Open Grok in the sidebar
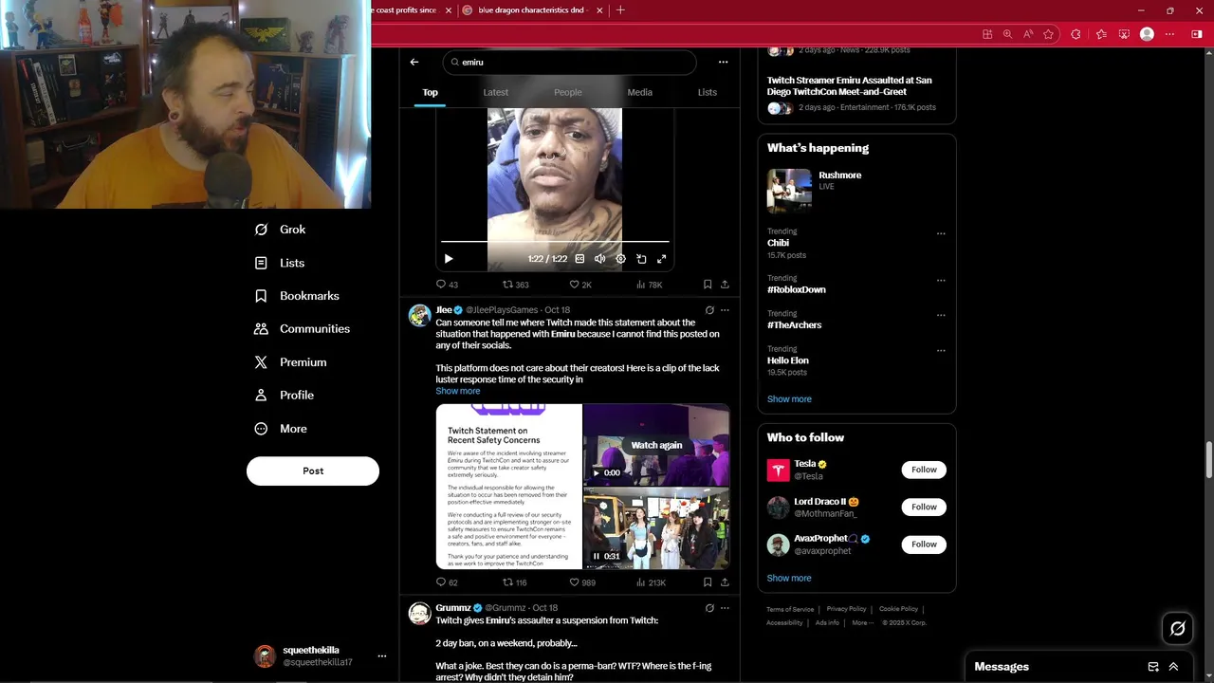The height and width of the screenshot is (683, 1214). [281, 230]
